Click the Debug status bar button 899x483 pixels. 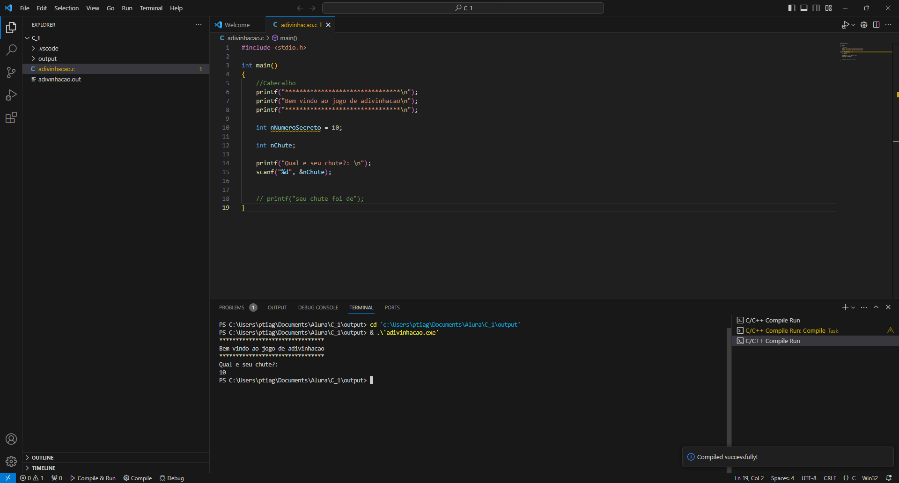(x=172, y=478)
